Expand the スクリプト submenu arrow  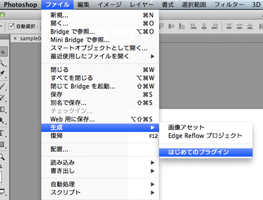pyautogui.click(x=153, y=193)
